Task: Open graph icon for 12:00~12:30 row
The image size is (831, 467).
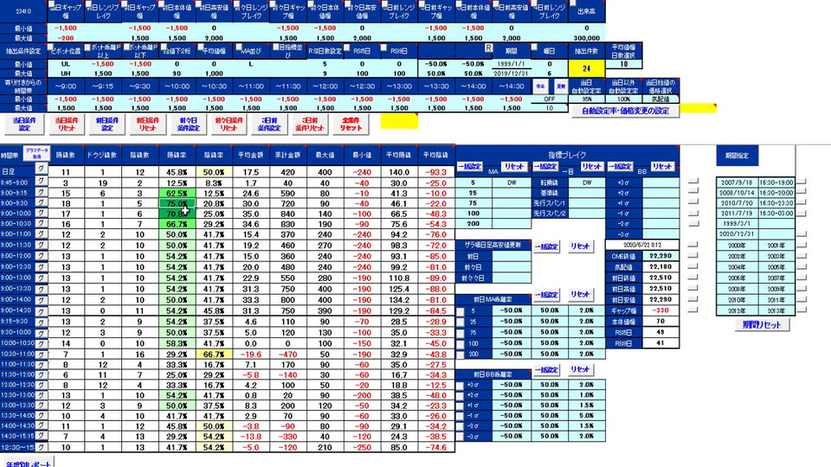Action: tap(41, 385)
